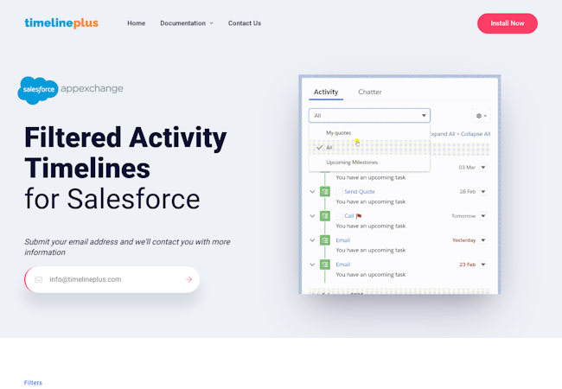This screenshot has height=389, width=562.
Task: Submit email with the arrow icon
Action: pyautogui.click(x=188, y=279)
